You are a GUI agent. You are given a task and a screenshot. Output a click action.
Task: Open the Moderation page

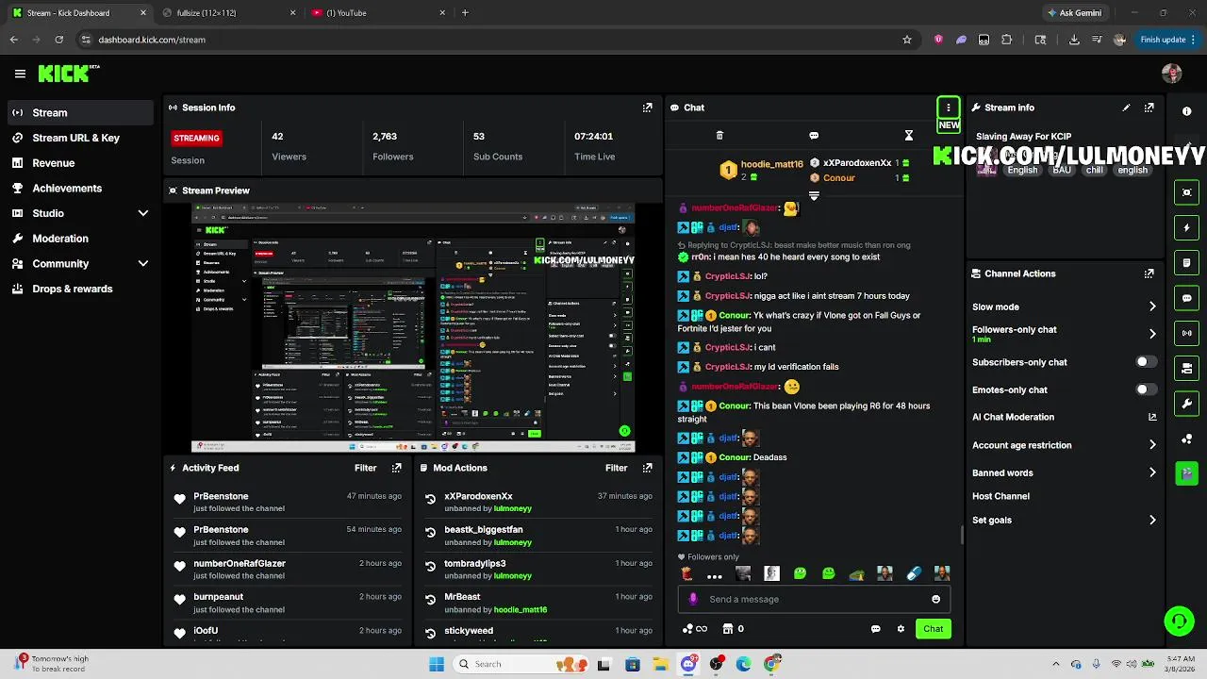coord(79,239)
